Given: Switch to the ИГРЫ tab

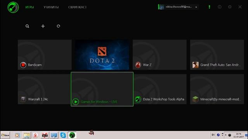Looking at the screenshot, I should [29, 7].
